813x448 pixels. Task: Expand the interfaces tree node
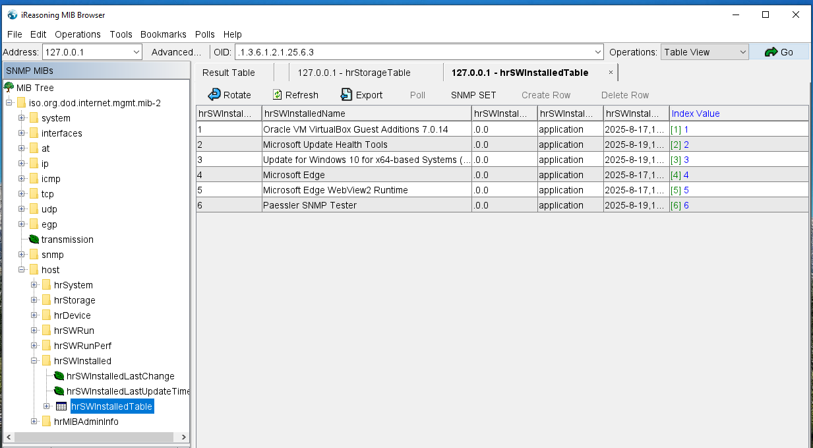click(22, 133)
